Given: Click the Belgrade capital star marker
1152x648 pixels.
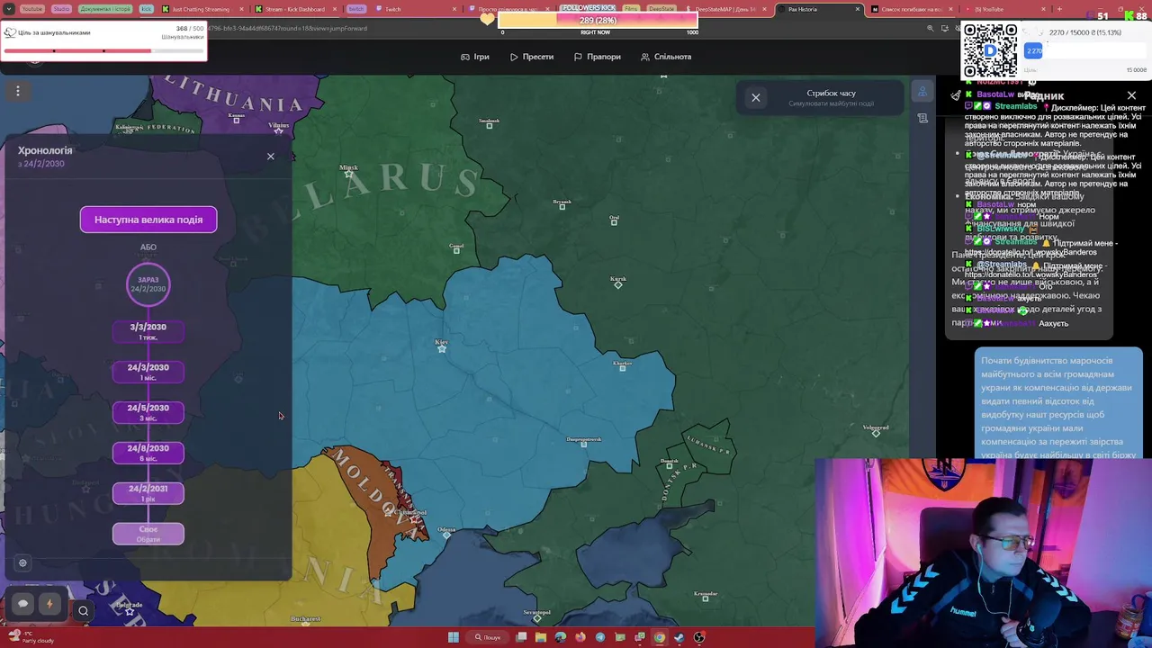Looking at the screenshot, I should pyautogui.click(x=130, y=611).
